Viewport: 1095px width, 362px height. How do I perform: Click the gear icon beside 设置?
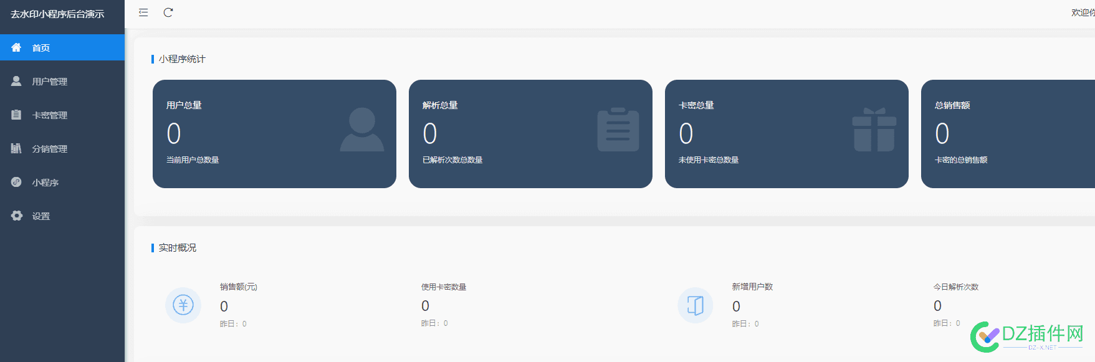pyautogui.click(x=16, y=216)
